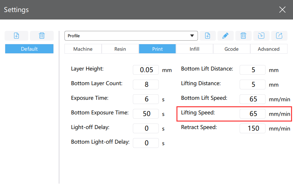Edit the Bottom Exposure Time field
The height and width of the screenshot is (195, 293).
click(146, 114)
